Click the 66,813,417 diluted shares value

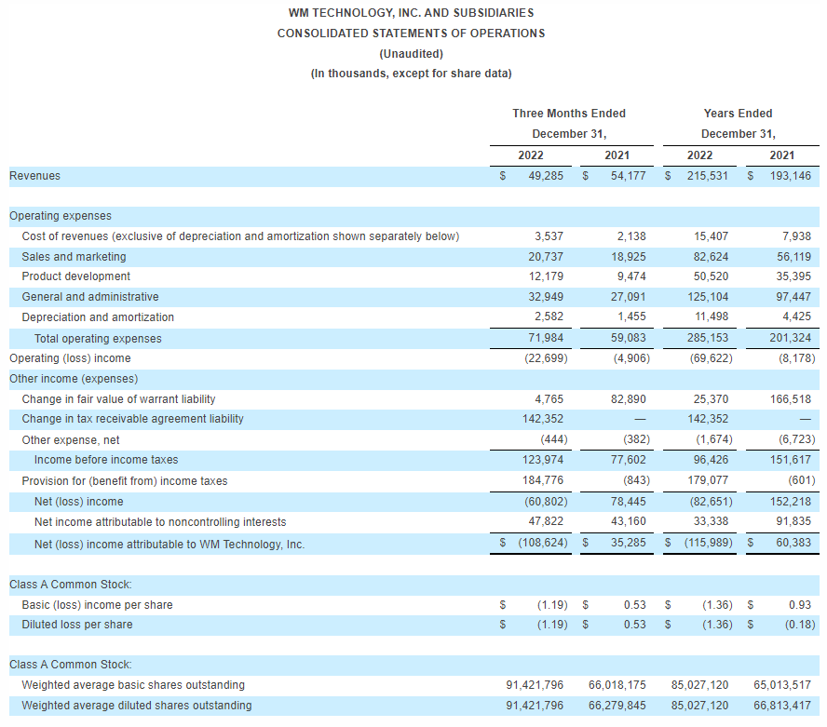tap(781, 706)
